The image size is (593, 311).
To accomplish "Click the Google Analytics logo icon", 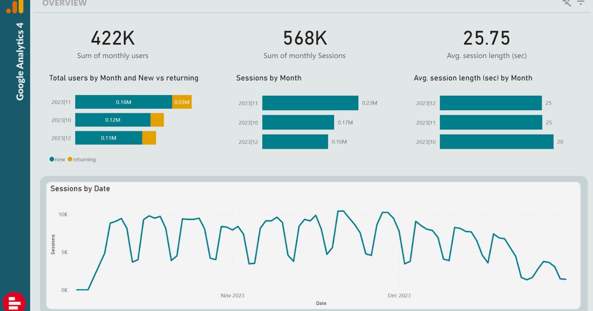I will tap(15, 6).
